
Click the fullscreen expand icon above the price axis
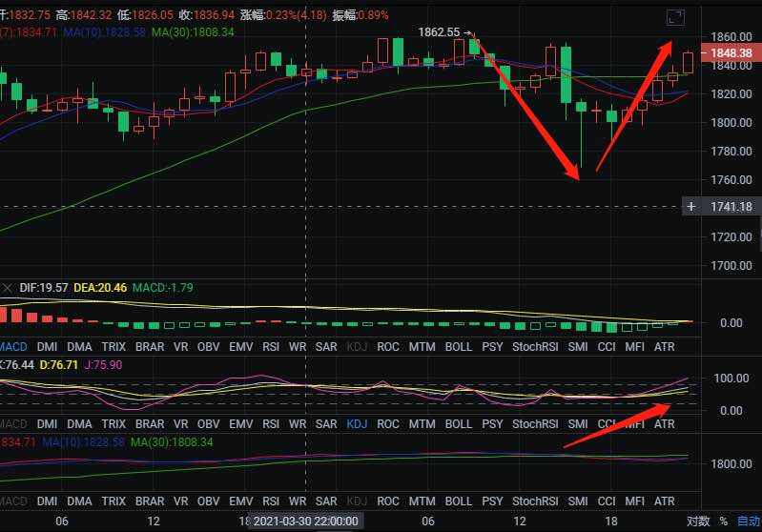click(x=675, y=17)
